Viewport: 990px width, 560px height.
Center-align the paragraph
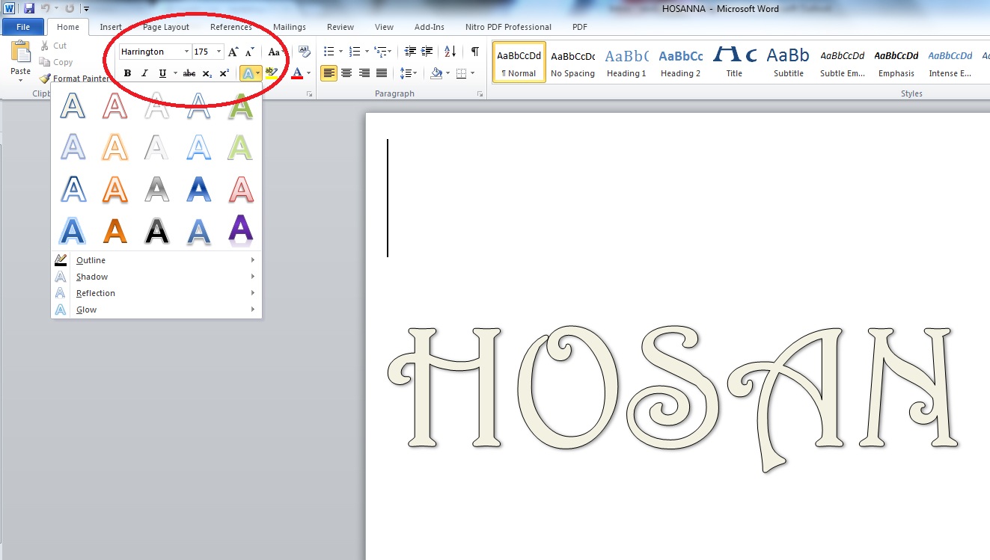[346, 73]
